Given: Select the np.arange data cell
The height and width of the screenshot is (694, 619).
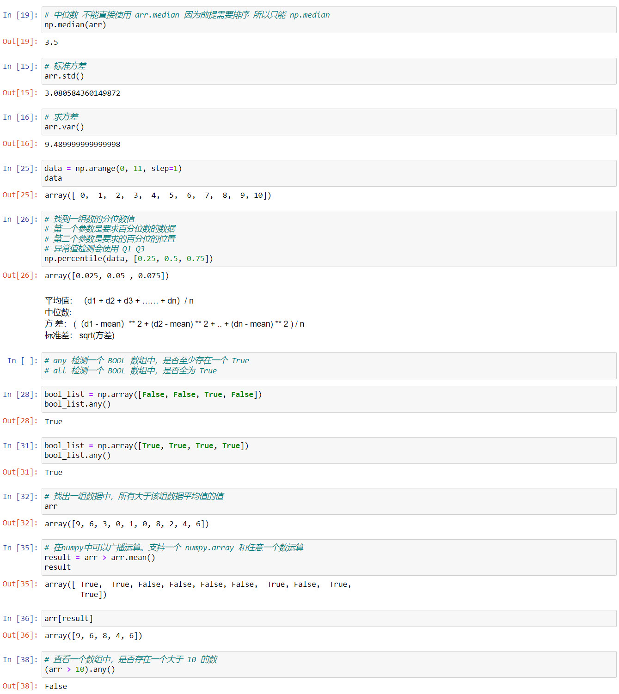Looking at the screenshot, I should click(x=329, y=173).
